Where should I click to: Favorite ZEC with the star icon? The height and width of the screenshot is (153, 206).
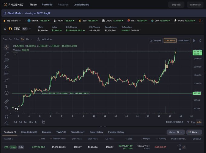coord(5,29)
